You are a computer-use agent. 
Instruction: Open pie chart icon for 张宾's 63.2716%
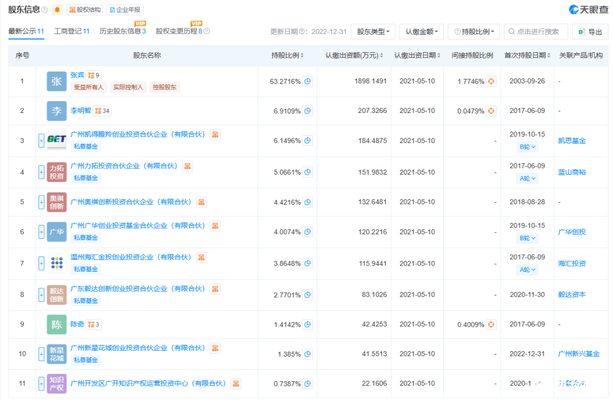click(x=308, y=81)
